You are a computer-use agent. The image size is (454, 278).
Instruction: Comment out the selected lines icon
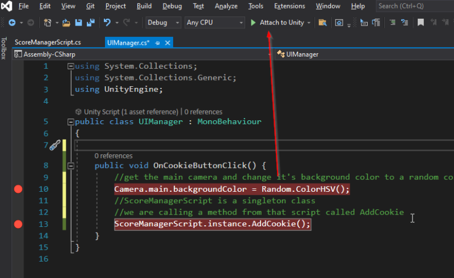tap(393, 23)
